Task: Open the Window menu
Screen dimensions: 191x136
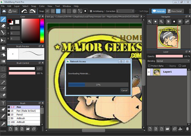Action: tap(67, 6)
